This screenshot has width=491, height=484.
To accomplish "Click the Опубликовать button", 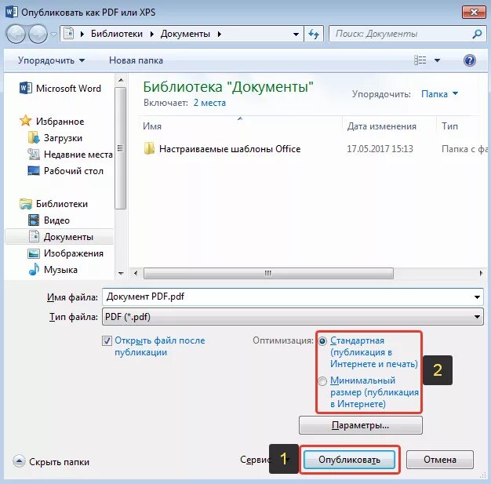I will [350, 460].
